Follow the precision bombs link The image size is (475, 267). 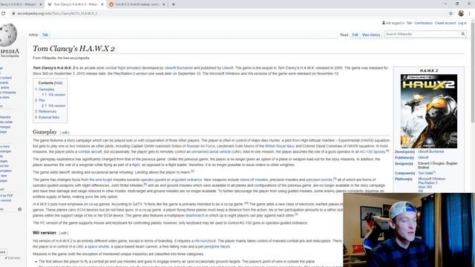point(319,179)
